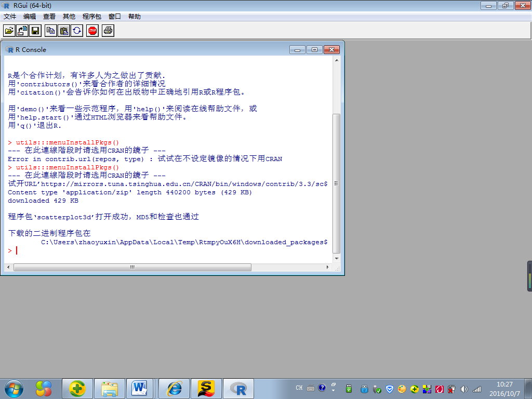Click the Open script folder icon
The image size is (532, 399).
pos(9,31)
